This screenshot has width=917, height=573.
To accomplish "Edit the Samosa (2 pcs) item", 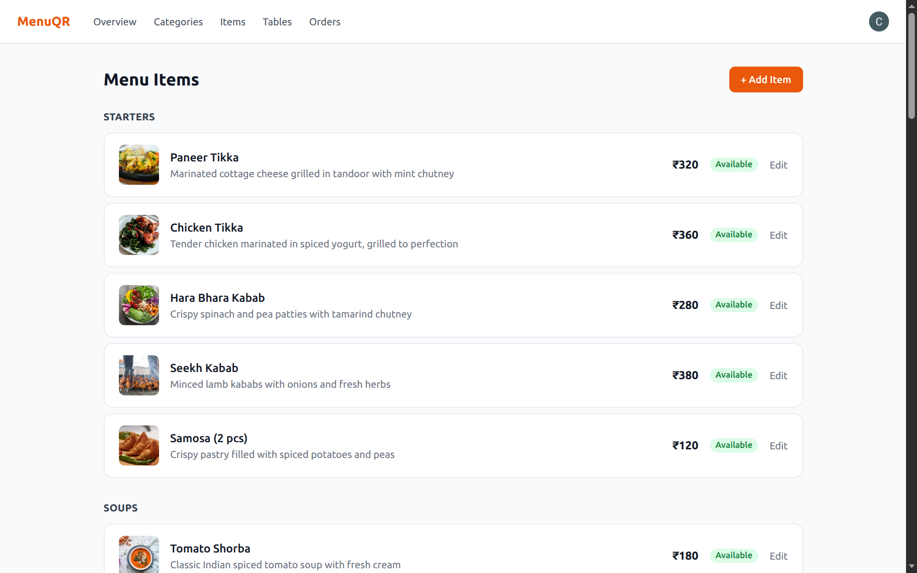I will (x=778, y=446).
